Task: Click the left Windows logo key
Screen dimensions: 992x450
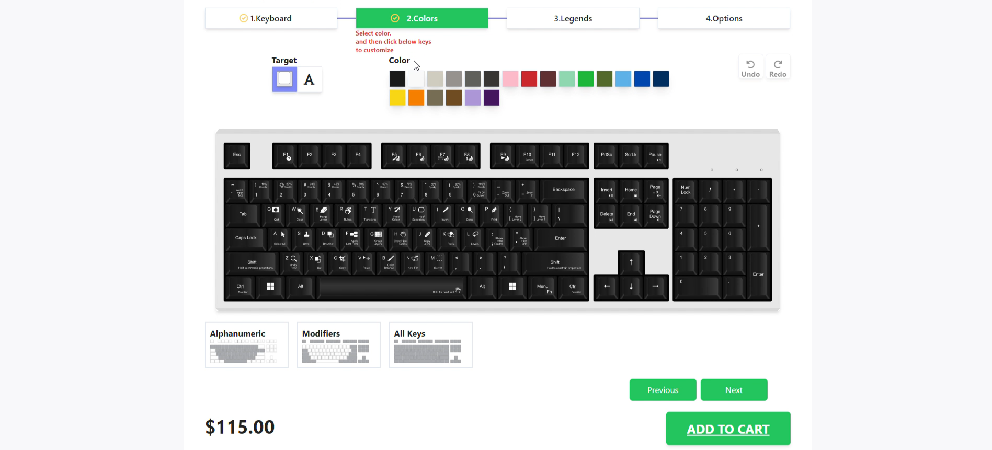Action: pos(270,287)
